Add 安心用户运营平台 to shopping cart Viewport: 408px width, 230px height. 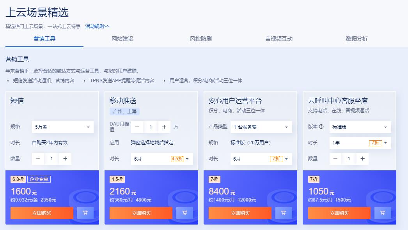pos(284,213)
